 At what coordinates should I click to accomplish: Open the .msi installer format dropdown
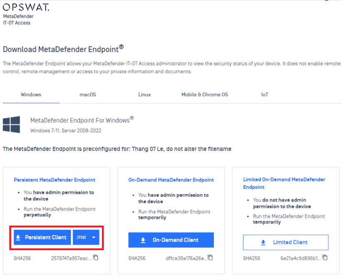click(86, 237)
